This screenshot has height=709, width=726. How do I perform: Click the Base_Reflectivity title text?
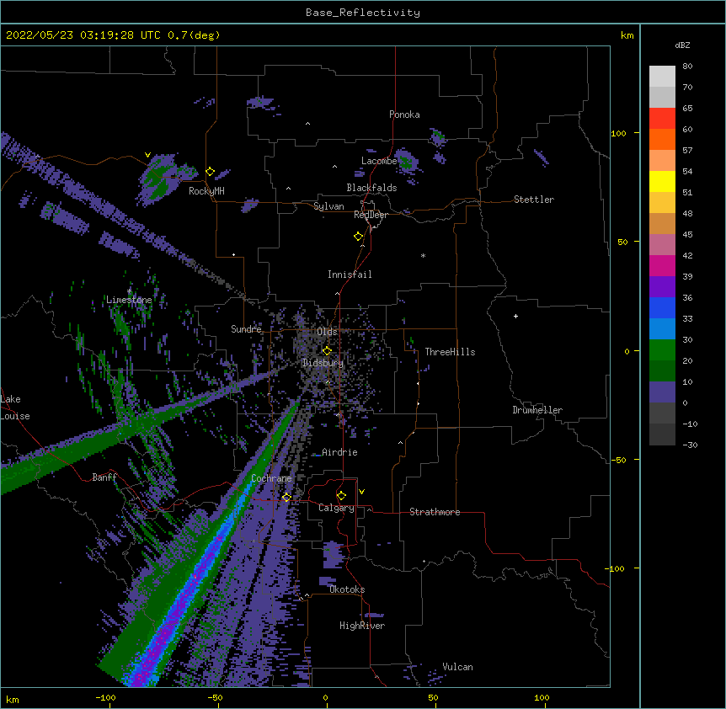[363, 13]
